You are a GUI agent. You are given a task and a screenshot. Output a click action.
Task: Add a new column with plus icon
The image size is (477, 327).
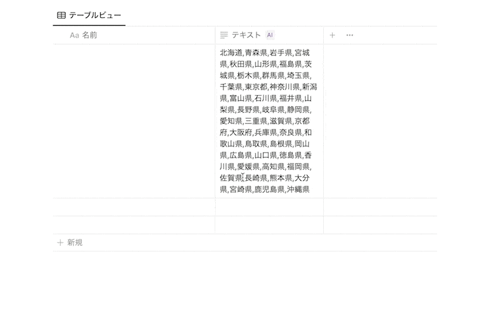click(x=332, y=35)
